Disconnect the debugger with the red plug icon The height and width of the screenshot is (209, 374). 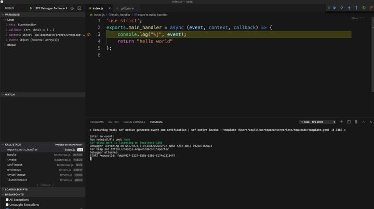(371, 8)
